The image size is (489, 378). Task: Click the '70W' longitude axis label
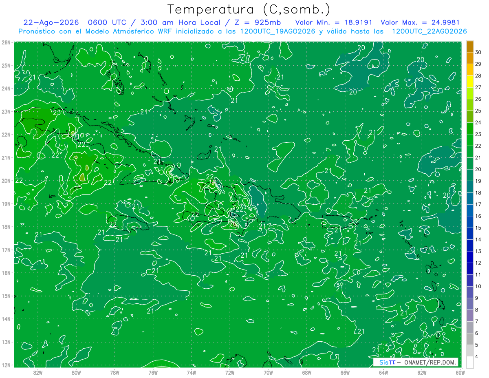coord(268,372)
